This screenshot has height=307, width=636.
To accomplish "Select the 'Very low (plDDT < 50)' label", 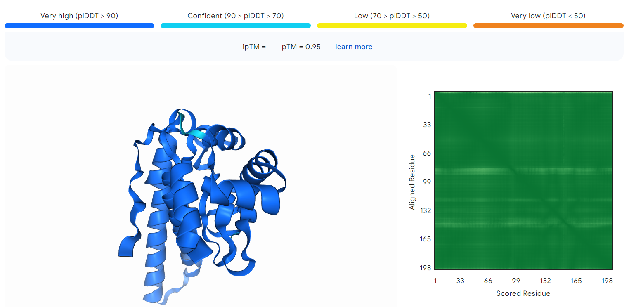I will tap(548, 16).
